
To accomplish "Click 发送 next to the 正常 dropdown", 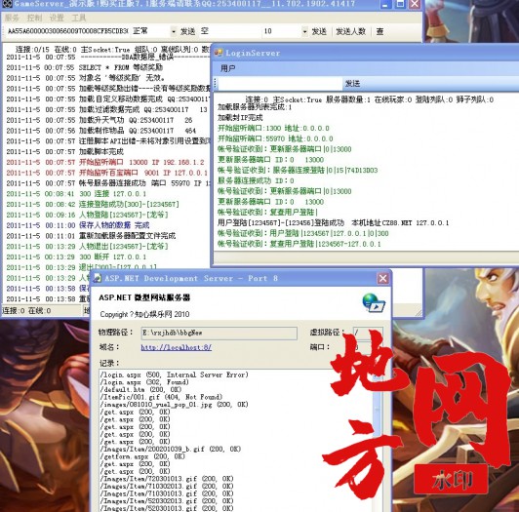I will click(x=187, y=31).
